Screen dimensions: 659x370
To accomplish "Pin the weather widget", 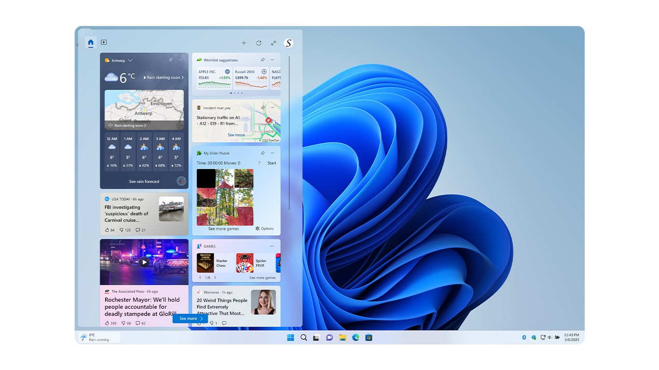I will coord(170,60).
